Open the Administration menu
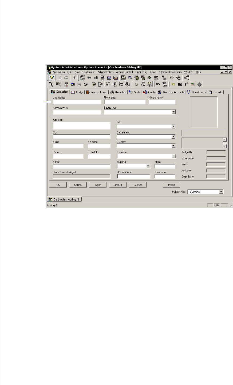 tap(105, 72)
